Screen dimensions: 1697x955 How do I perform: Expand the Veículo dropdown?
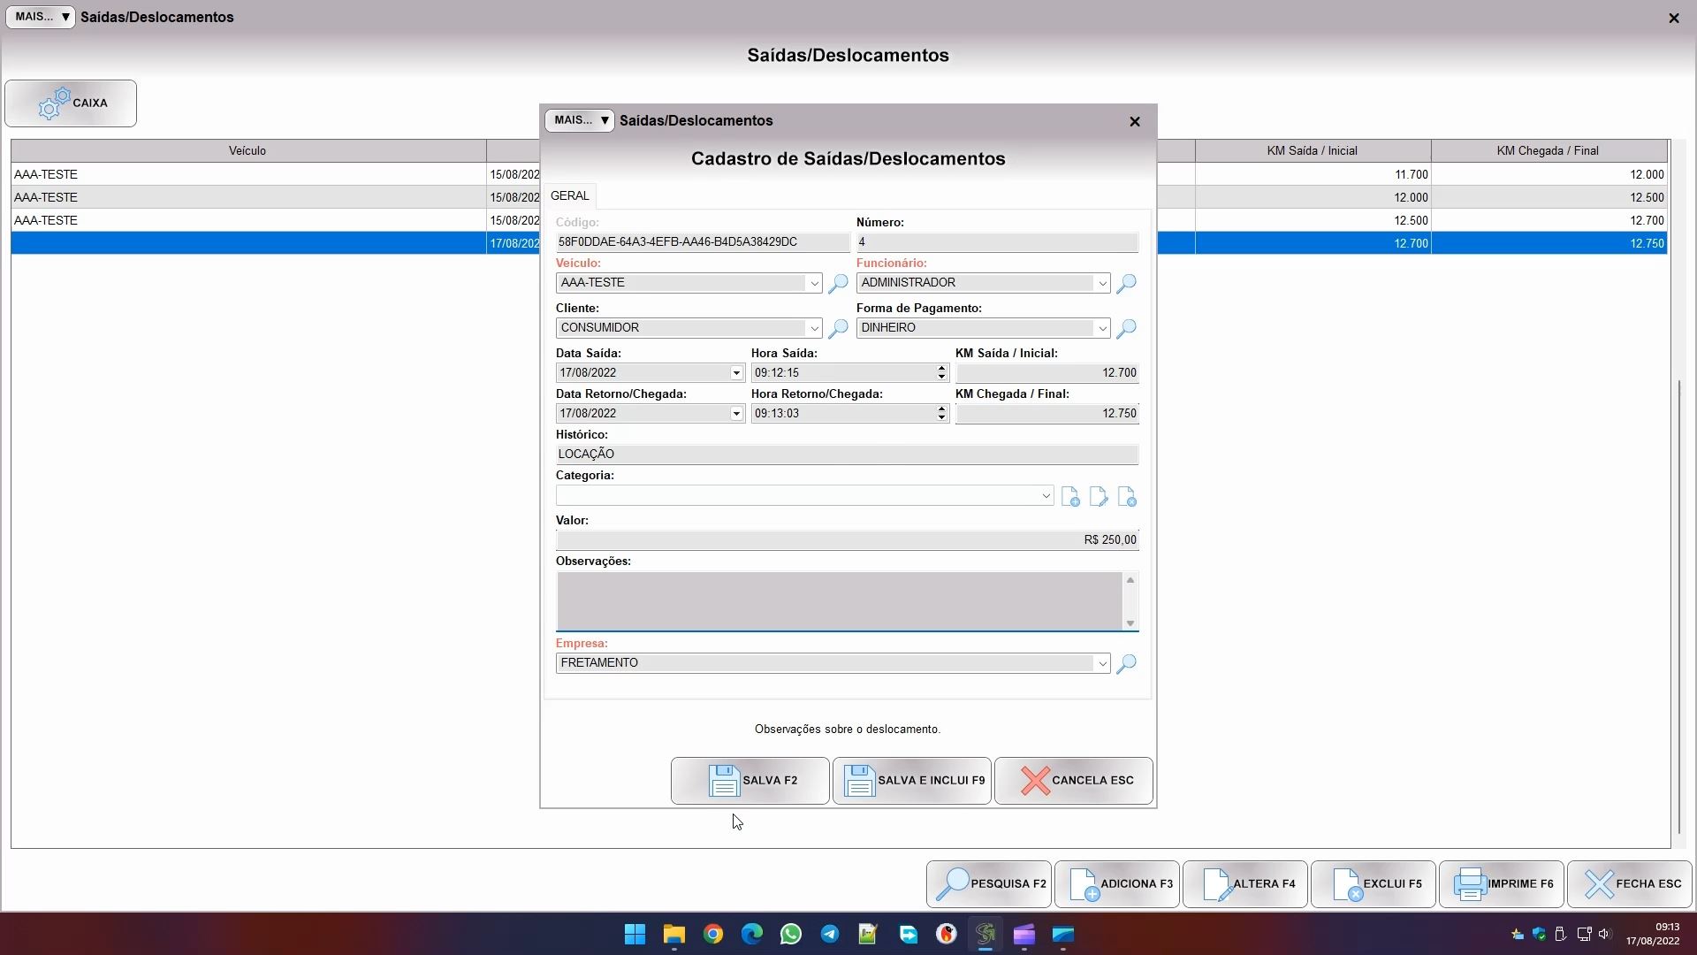(814, 283)
